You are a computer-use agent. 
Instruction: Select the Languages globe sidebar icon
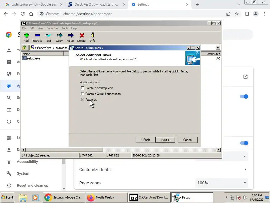coord(9,138)
